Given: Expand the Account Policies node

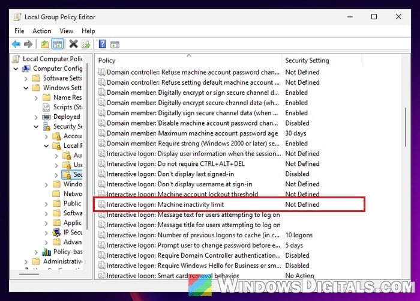Looking at the screenshot, I should (x=46, y=136).
